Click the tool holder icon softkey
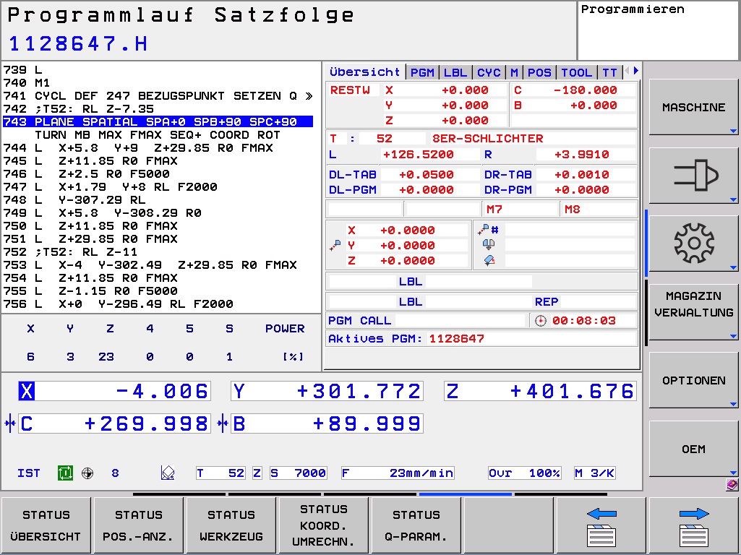Image resolution: width=741 pixels, height=555 pixels. click(693, 175)
